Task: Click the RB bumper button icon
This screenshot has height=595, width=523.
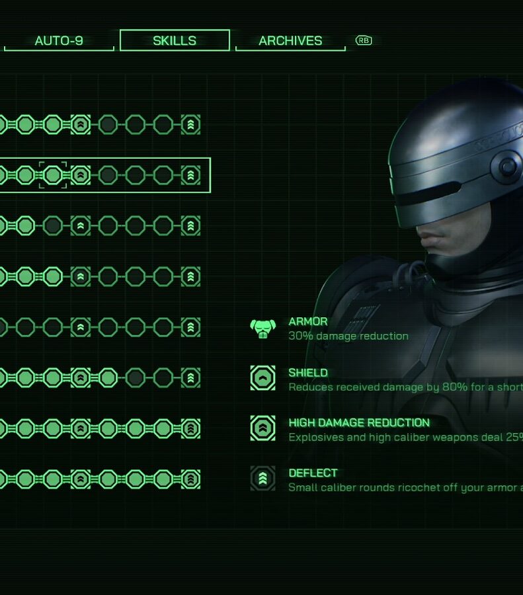Action: 364,40
